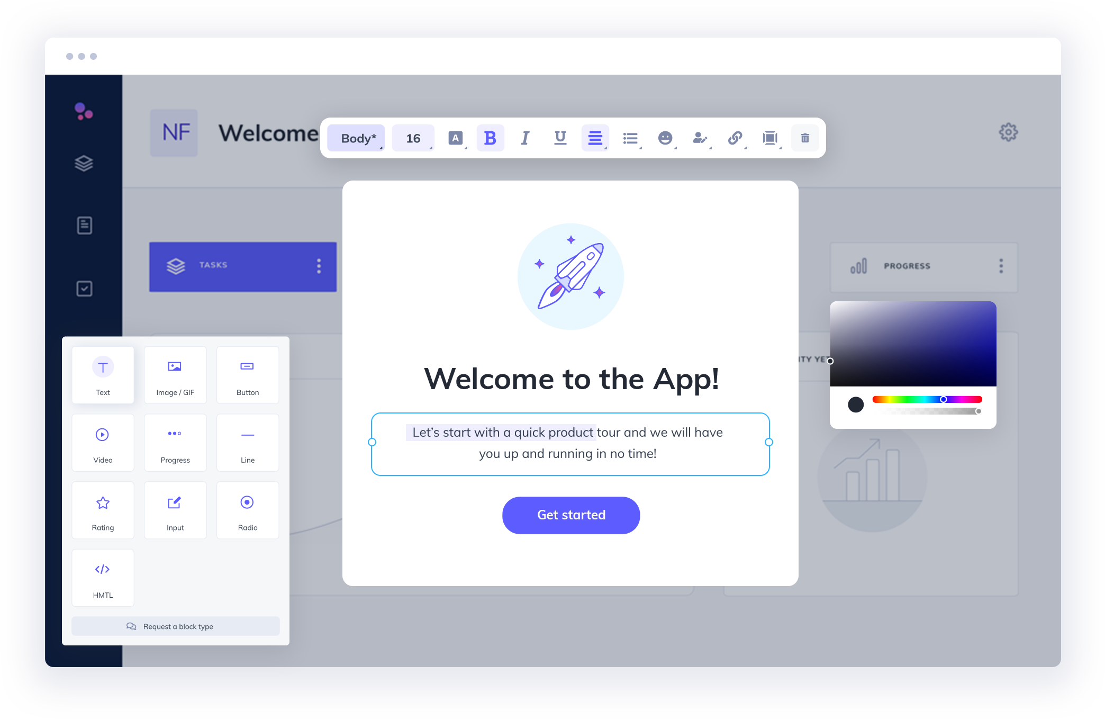Screen dimensions: 1105x719
Task: Click the rainbow hue slider
Action: click(x=927, y=400)
